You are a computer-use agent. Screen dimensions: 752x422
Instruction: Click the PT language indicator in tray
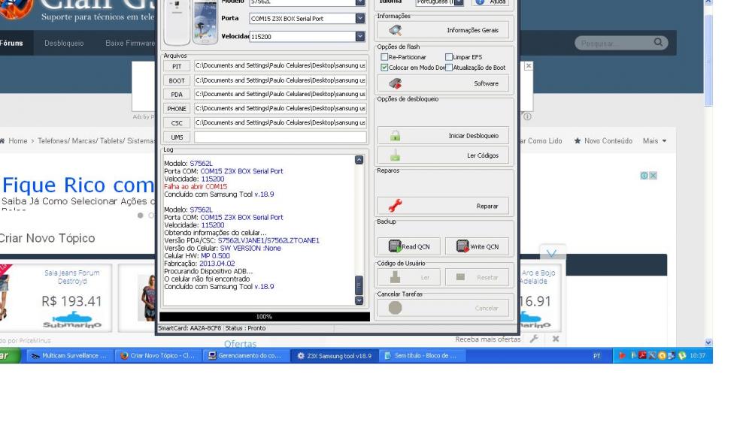[596, 356]
